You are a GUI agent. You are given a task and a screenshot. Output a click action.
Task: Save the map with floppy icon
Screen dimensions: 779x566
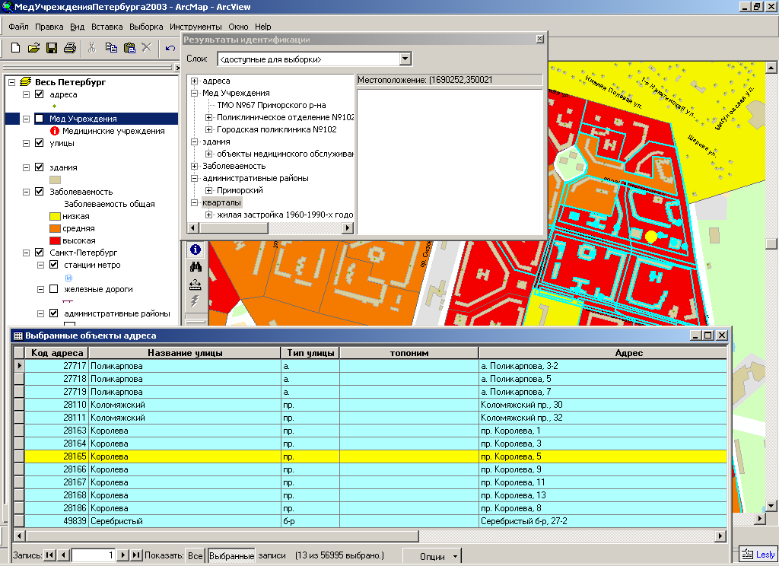(51, 48)
